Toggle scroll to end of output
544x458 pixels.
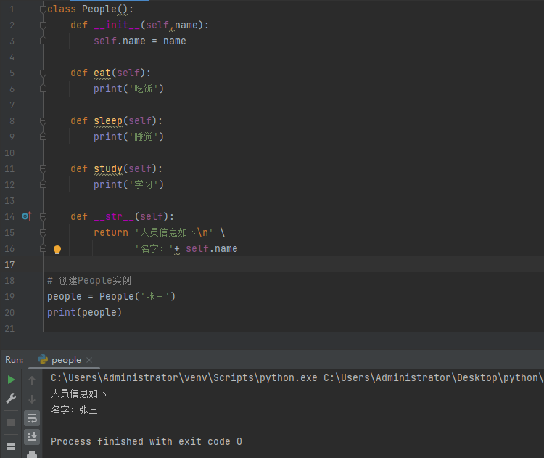tap(32, 436)
